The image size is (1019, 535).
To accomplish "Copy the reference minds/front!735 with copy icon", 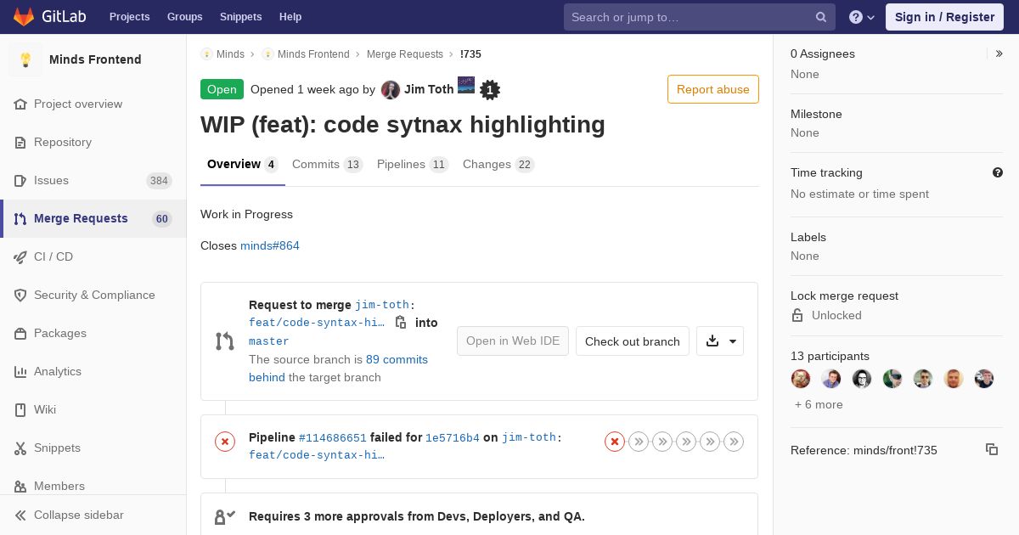I will point(992,449).
